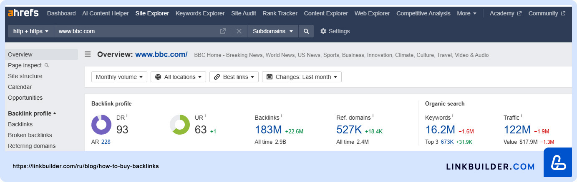Image resolution: width=577 pixels, height=182 pixels.
Task: Click the 527K referring domains value
Action: point(349,130)
